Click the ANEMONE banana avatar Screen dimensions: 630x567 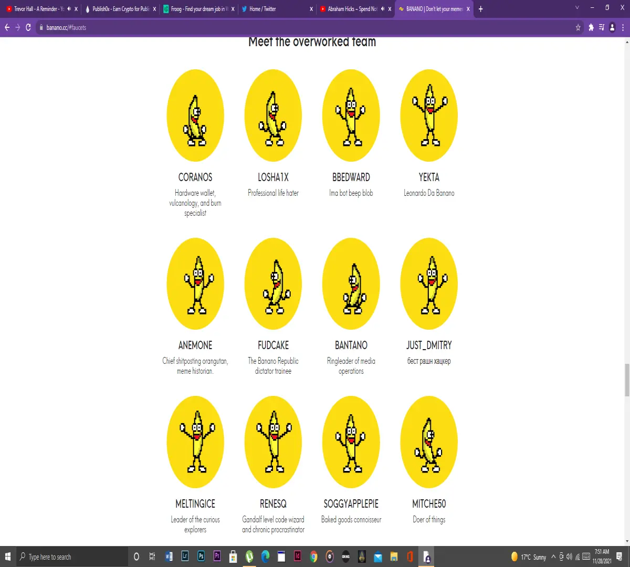click(195, 283)
